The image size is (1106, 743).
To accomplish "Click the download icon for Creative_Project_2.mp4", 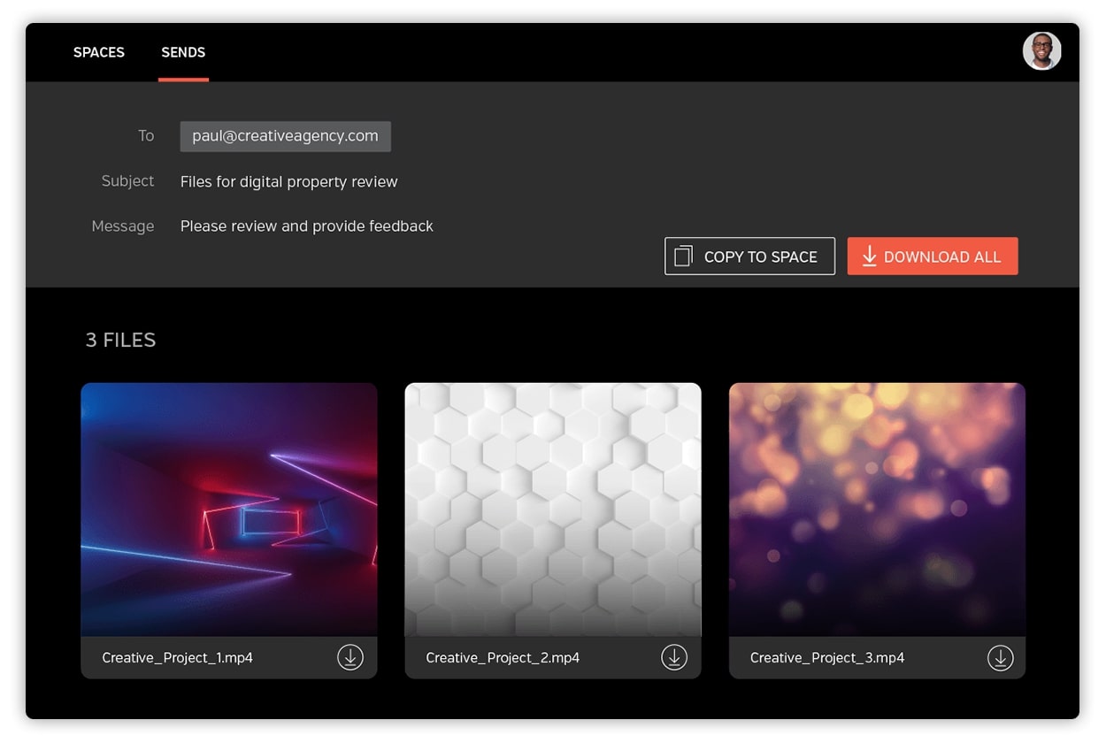I will coord(674,657).
